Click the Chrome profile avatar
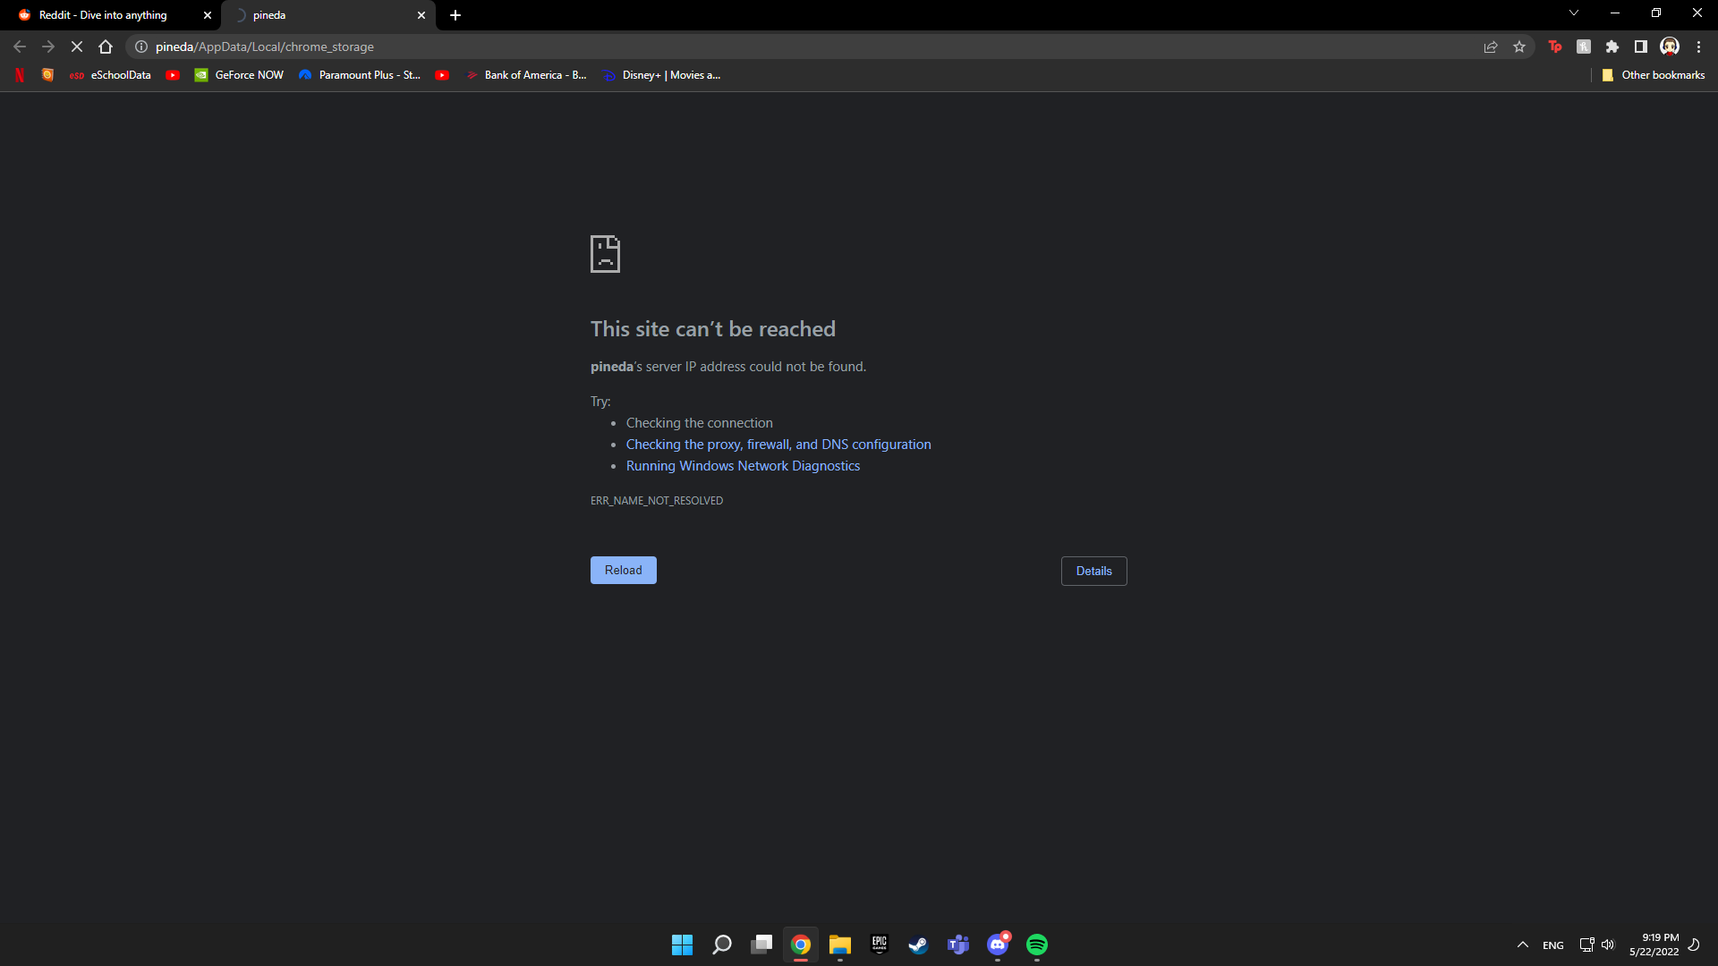 click(x=1670, y=47)
